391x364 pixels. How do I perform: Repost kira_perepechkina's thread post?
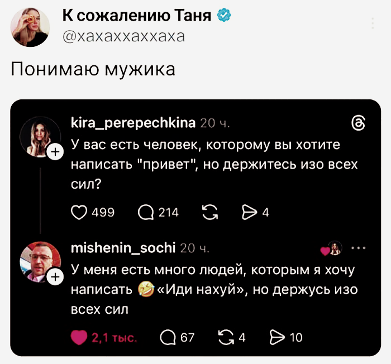click(209, 212)
